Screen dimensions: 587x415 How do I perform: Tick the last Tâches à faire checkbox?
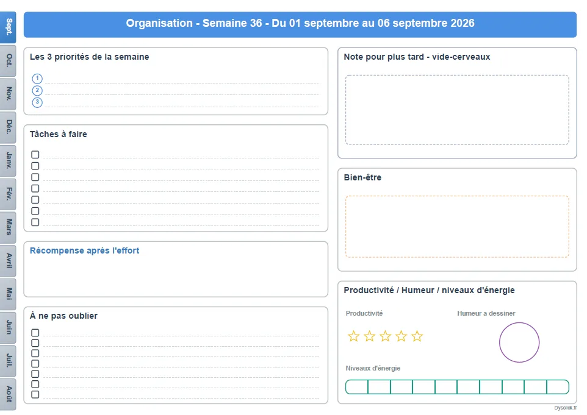(35, 222)
